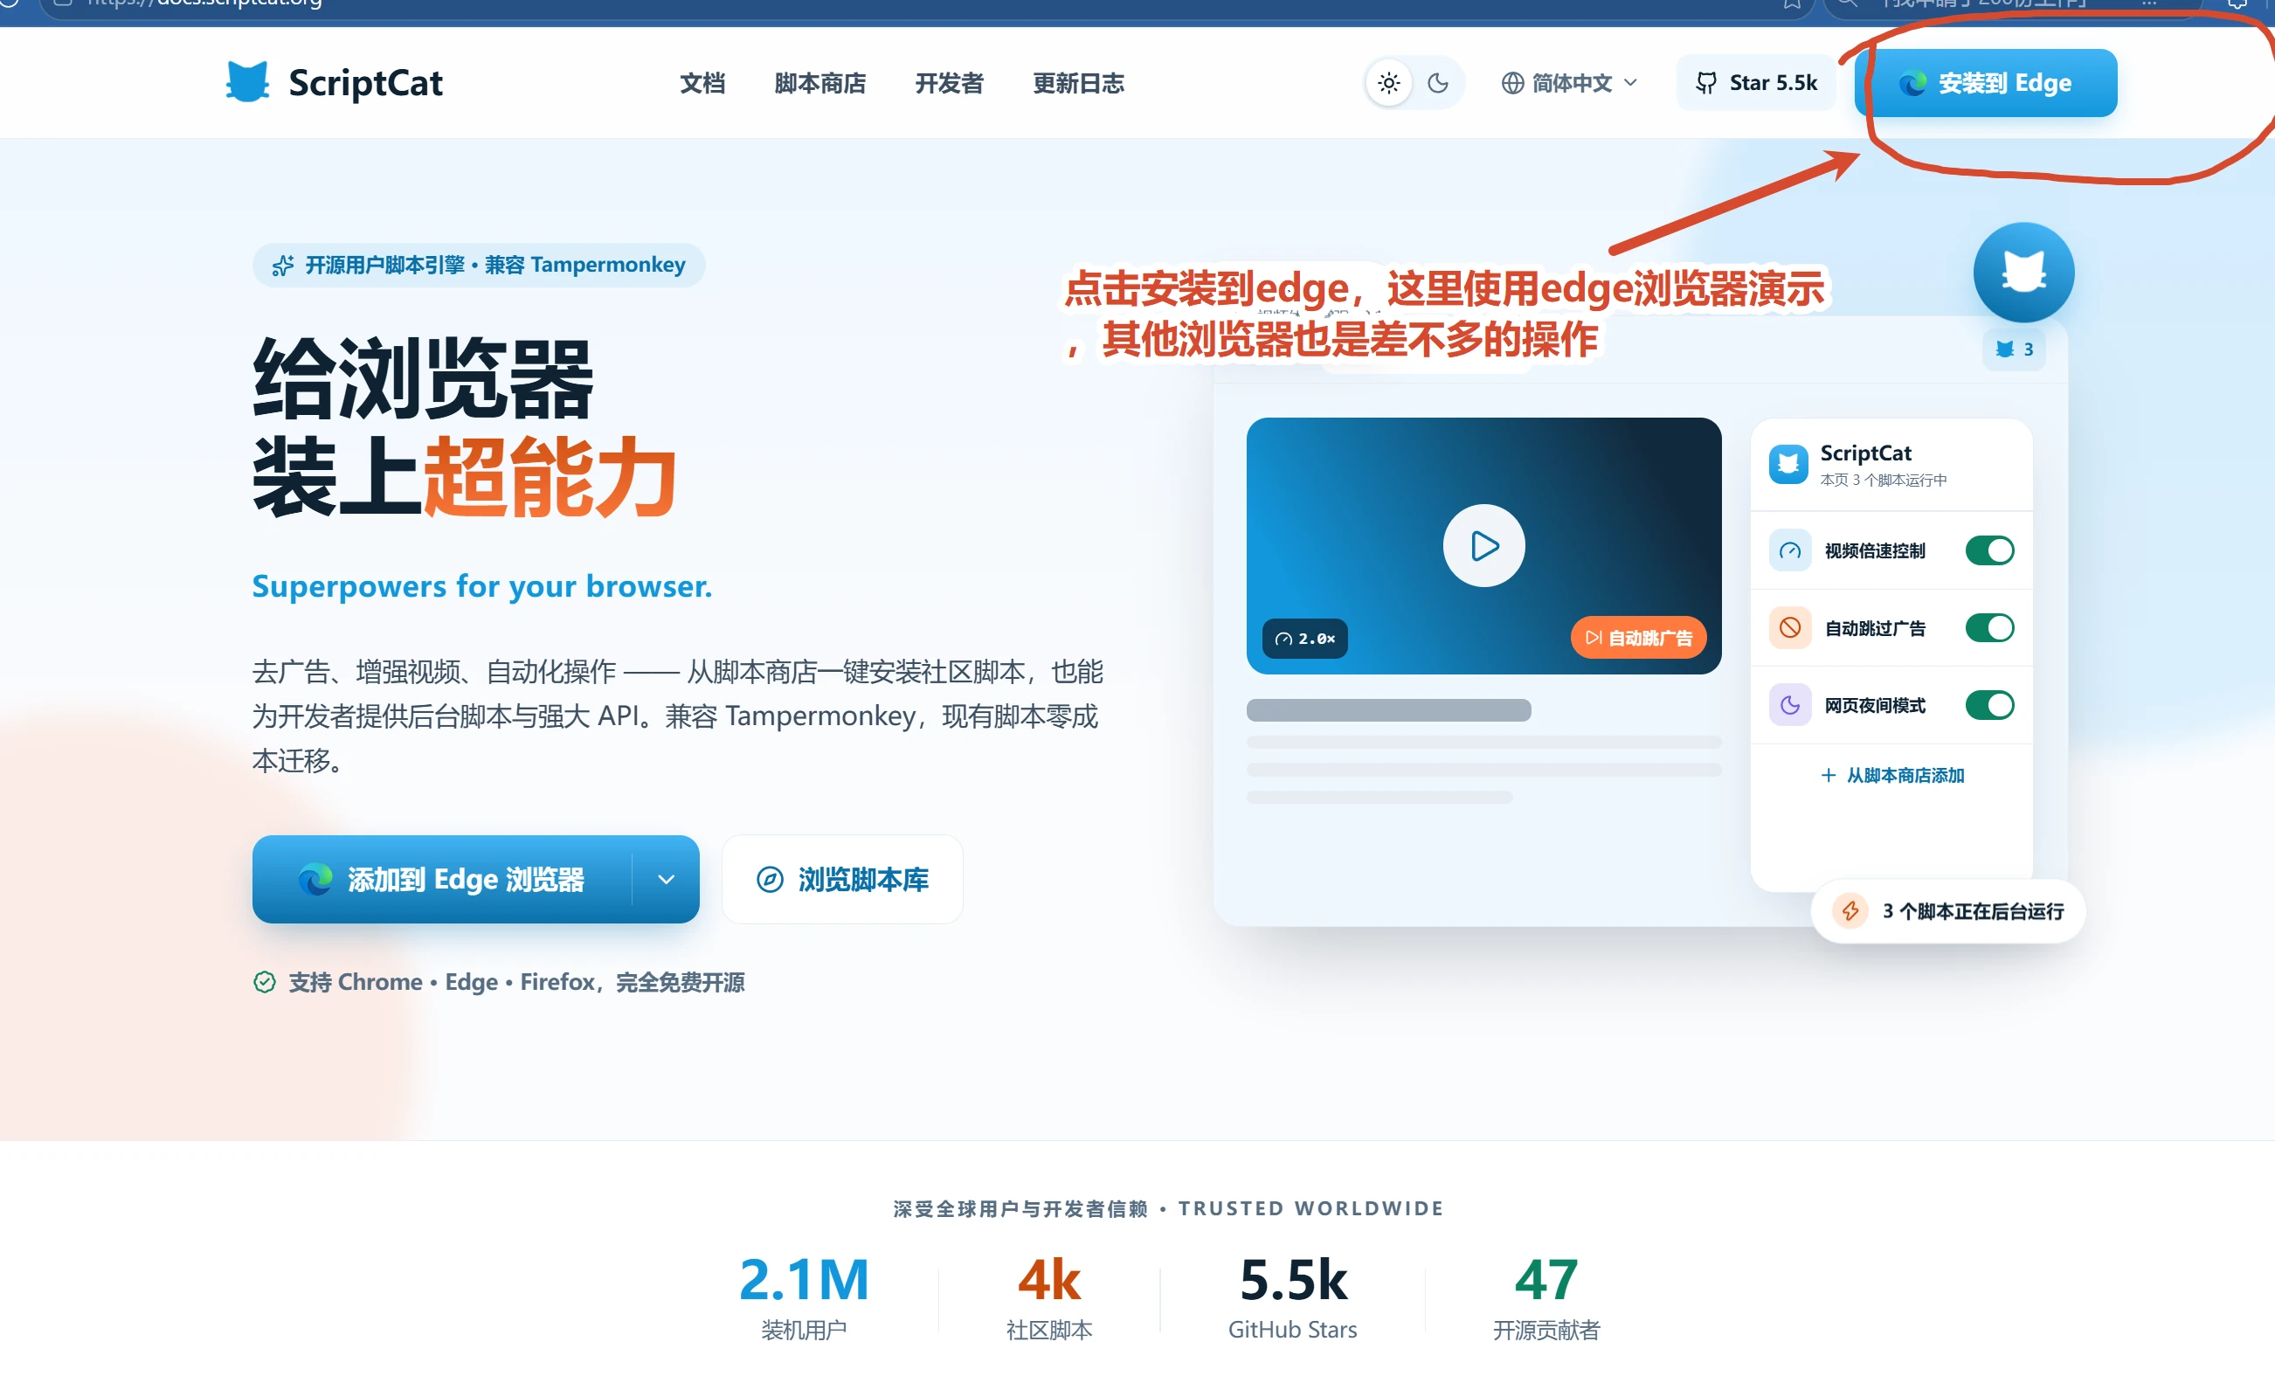Viewport: 2275px width, 1390px height.
Task: Toggle the 视频倍速控制 switch
Action: pos(1988,550)
